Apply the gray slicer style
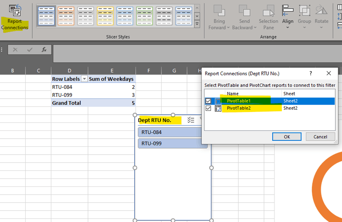This screenshot has height=222, width=342. 85,16
